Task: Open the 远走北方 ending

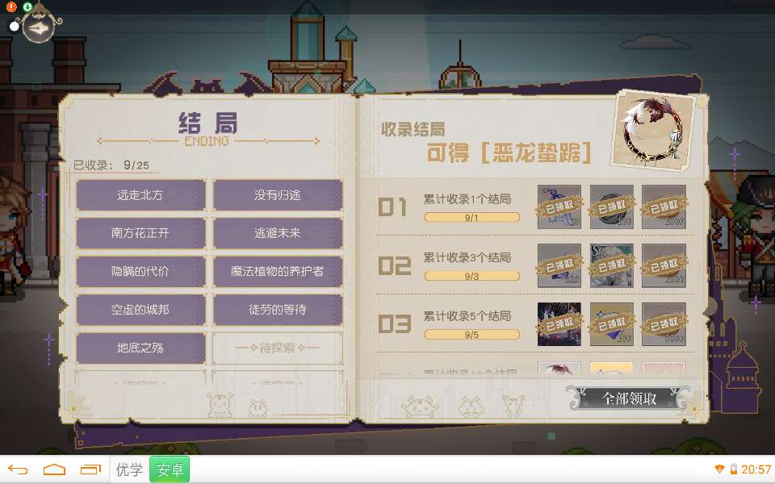Action: coord(140,195)
